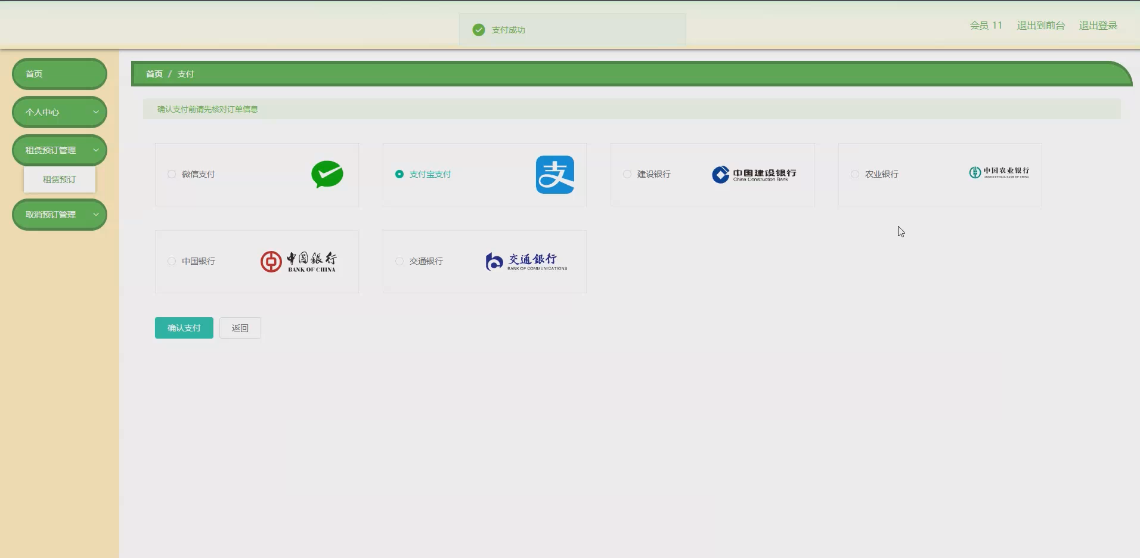Click the China Construction Bank logo
Viewport: 1140px width, 558px height.
tap(754, 174)
